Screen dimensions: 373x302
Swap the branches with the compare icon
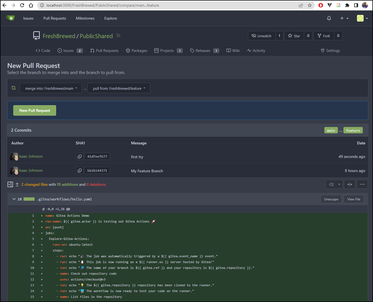pos(14,88)
